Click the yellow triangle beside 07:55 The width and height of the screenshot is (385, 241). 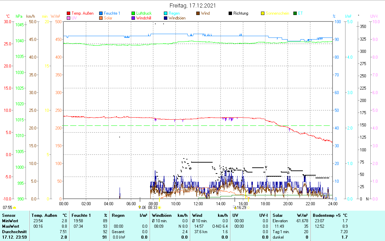click(14, 207)
